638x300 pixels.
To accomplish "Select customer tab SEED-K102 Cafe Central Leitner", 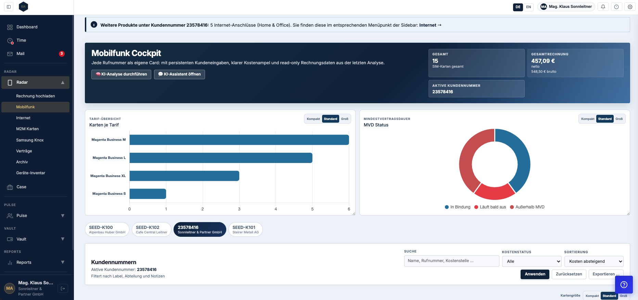I will (151, 229).
